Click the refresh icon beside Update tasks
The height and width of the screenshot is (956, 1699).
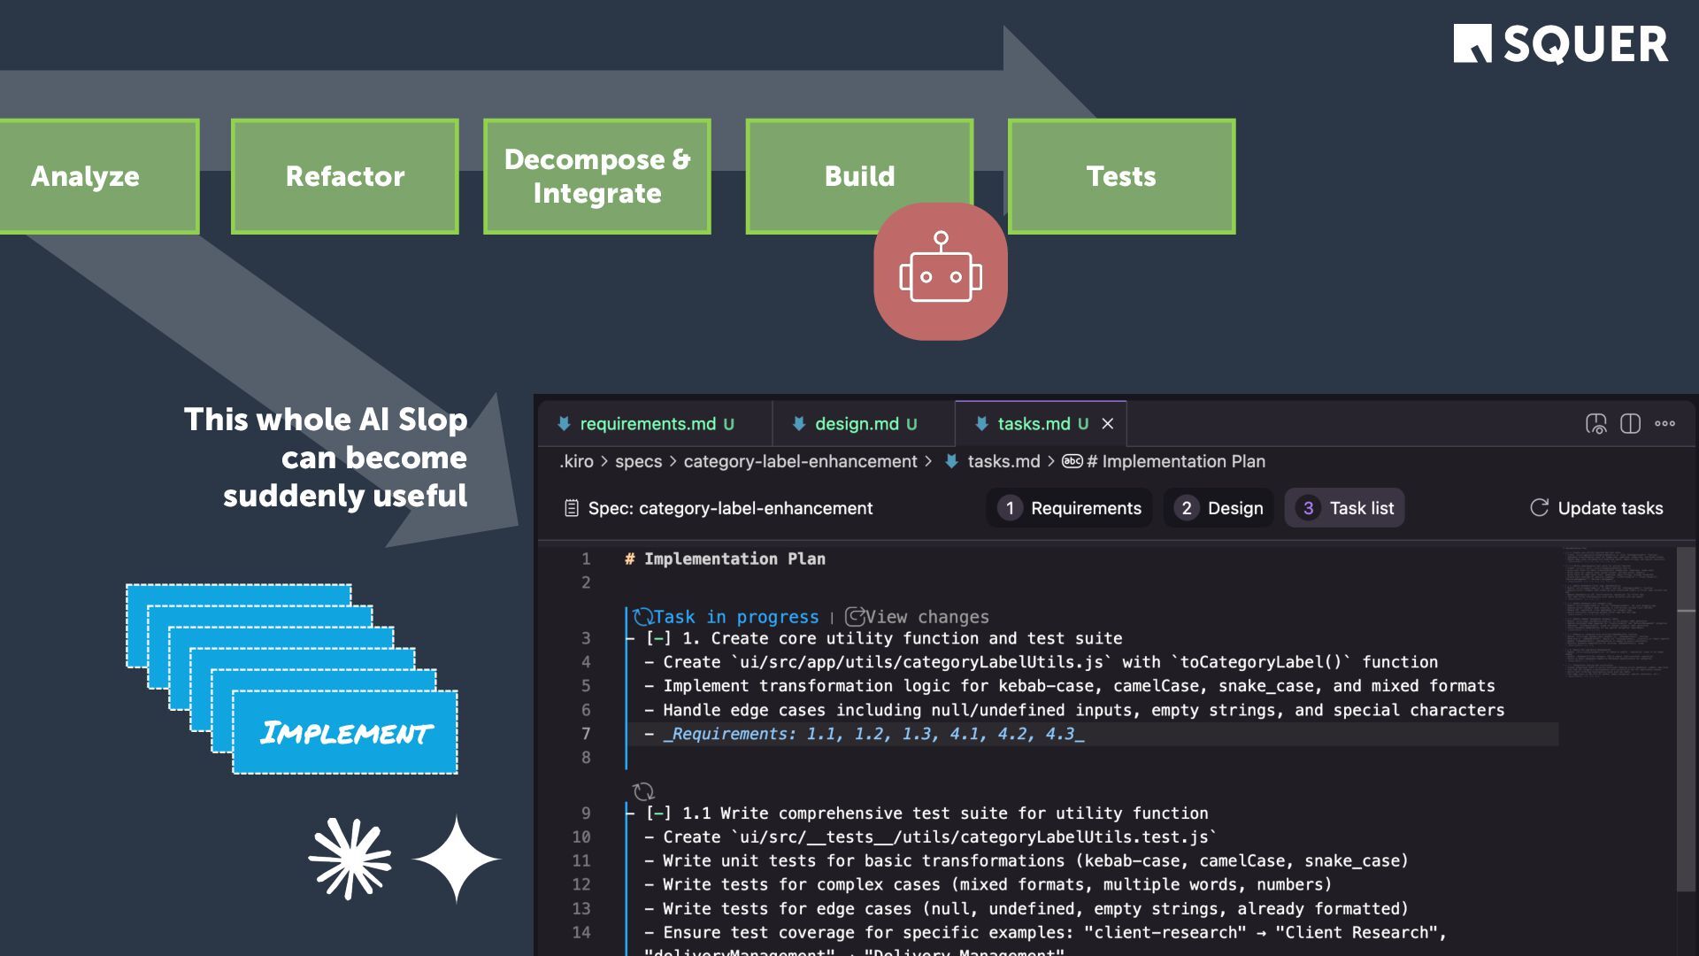1539,507
